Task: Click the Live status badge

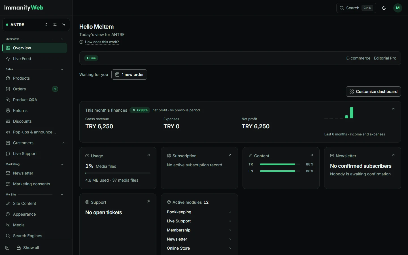Action: pos(91,58)
